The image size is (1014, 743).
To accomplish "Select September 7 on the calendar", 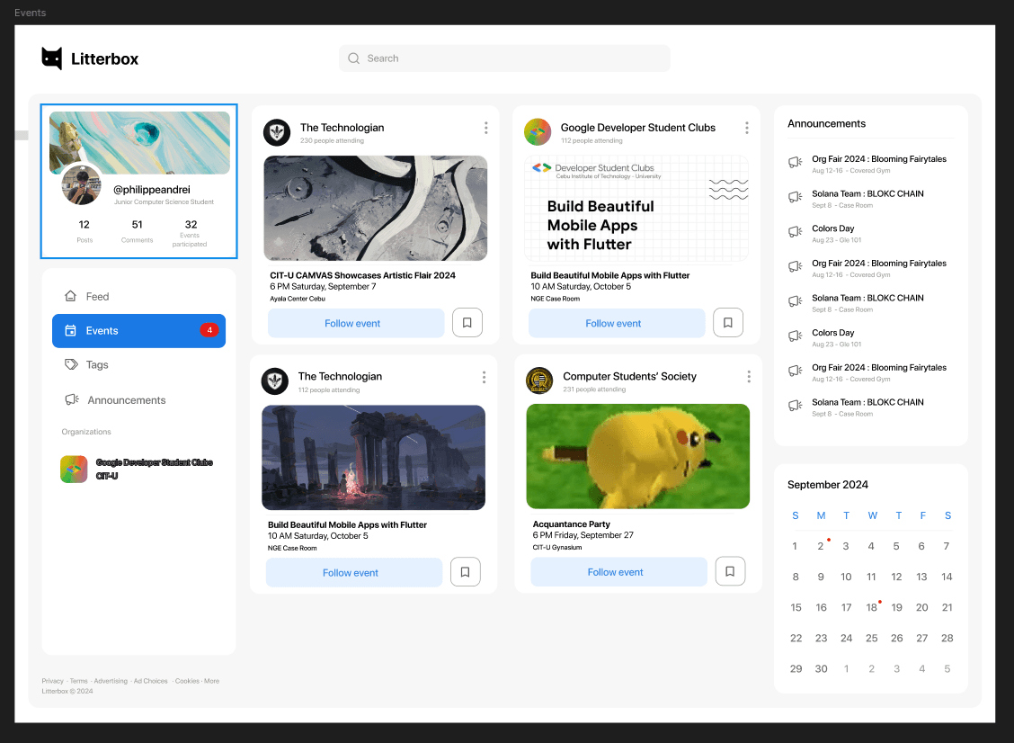I will point(946,546).
